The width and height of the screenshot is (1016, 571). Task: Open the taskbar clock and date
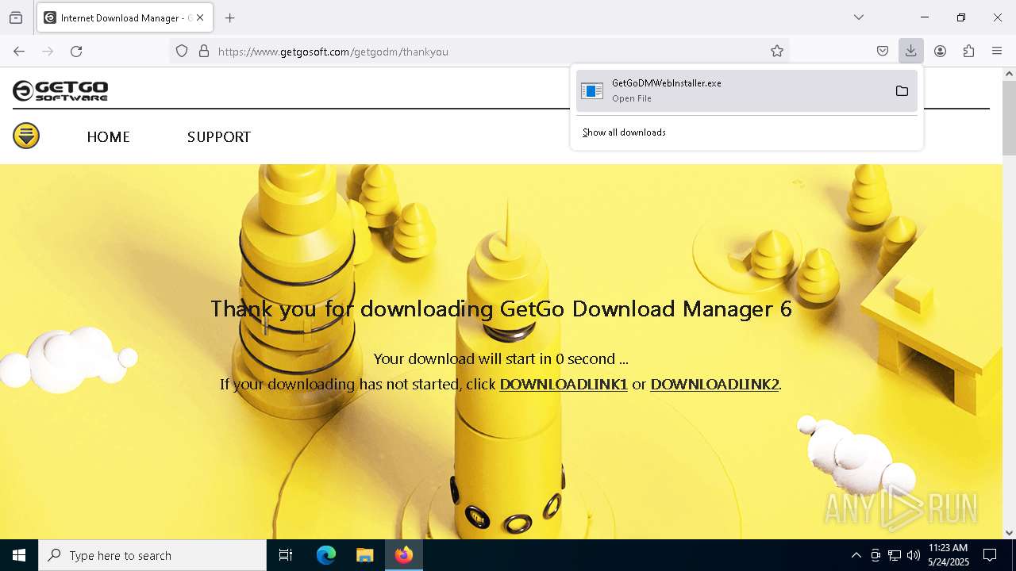(948, 555)
